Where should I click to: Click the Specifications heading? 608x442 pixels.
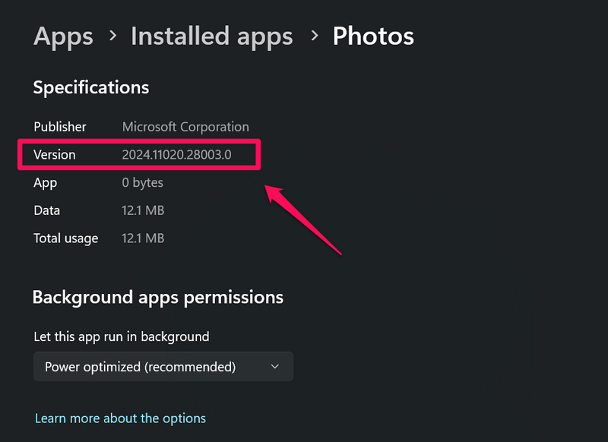pos(90,87)
